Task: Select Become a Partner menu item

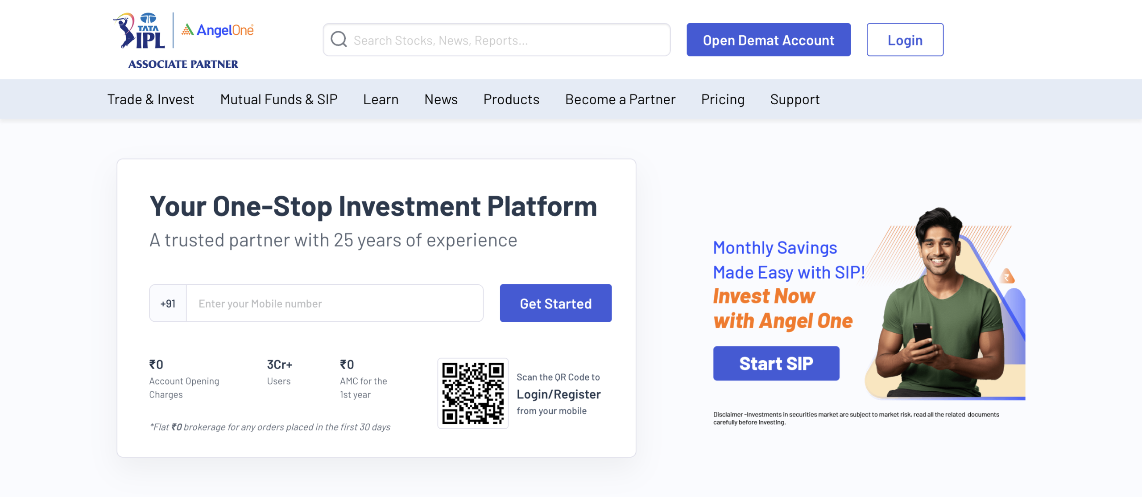Action: (621, 99)
